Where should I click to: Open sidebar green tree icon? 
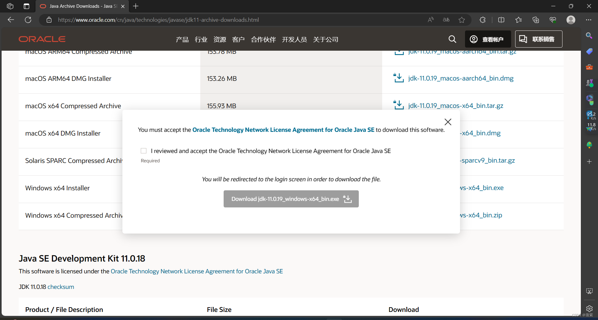589,145
